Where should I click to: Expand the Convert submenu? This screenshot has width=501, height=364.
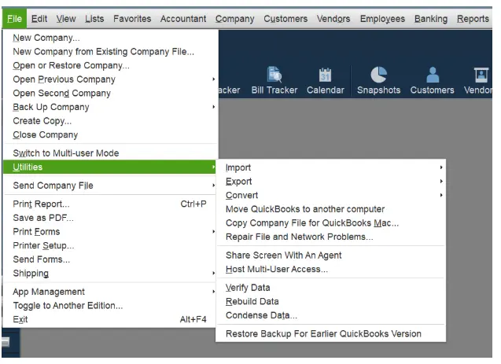point(331,196)
